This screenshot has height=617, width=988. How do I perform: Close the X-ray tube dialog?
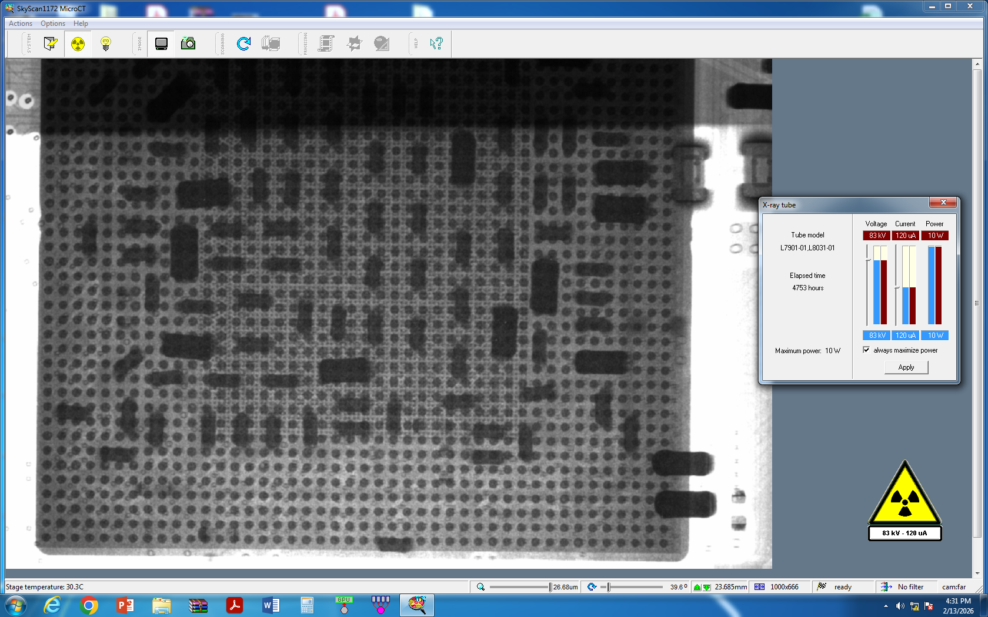tap(943, 203)
